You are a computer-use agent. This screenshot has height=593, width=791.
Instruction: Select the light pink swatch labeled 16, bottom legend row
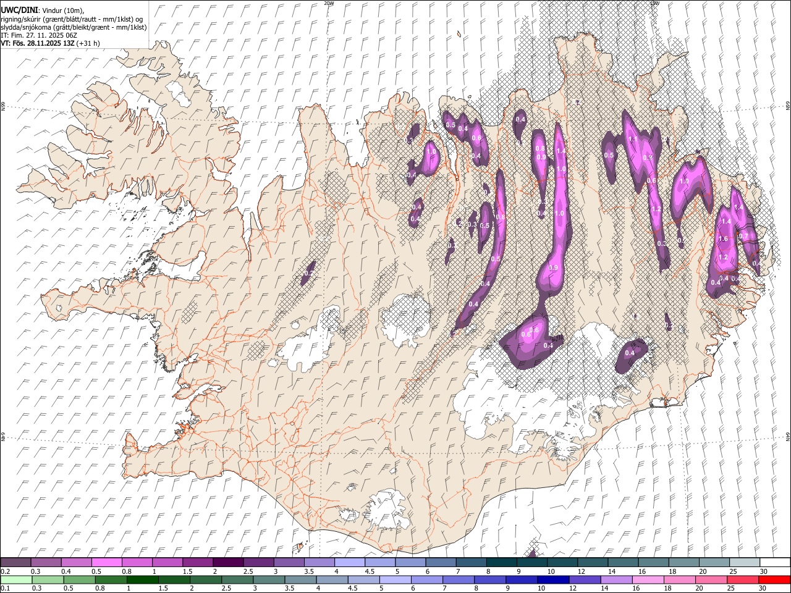pos(648,579)
